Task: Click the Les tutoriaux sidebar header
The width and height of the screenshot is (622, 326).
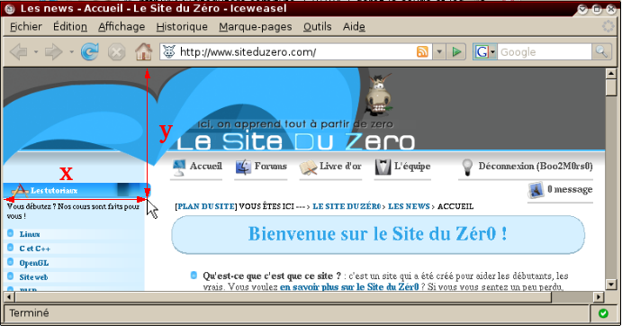Action: [77, 191]
